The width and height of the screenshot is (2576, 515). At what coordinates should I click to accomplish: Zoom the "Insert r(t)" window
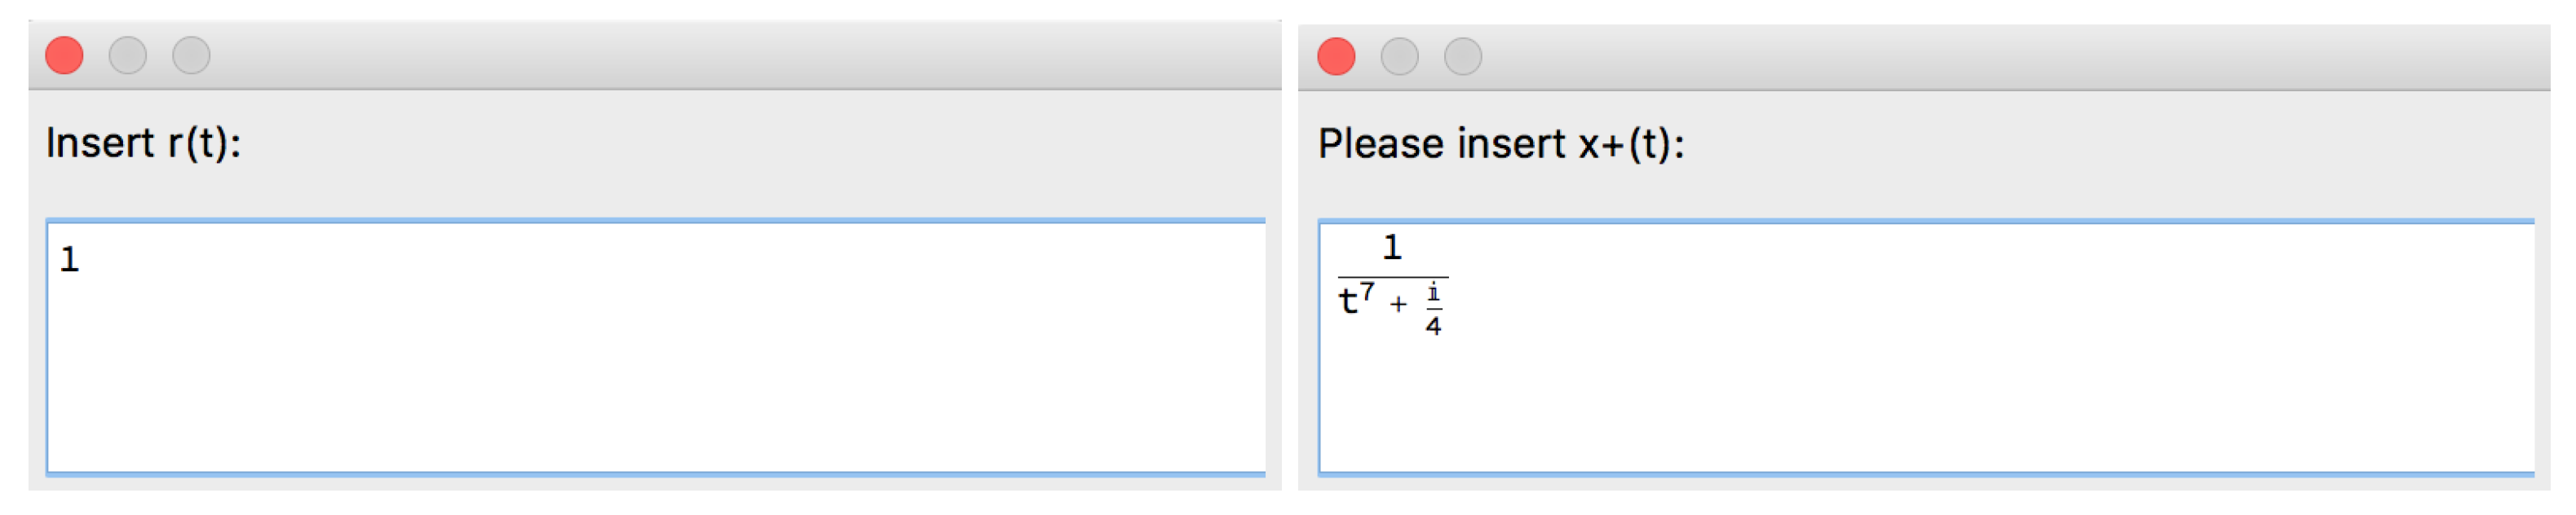[x=191, y=55]
